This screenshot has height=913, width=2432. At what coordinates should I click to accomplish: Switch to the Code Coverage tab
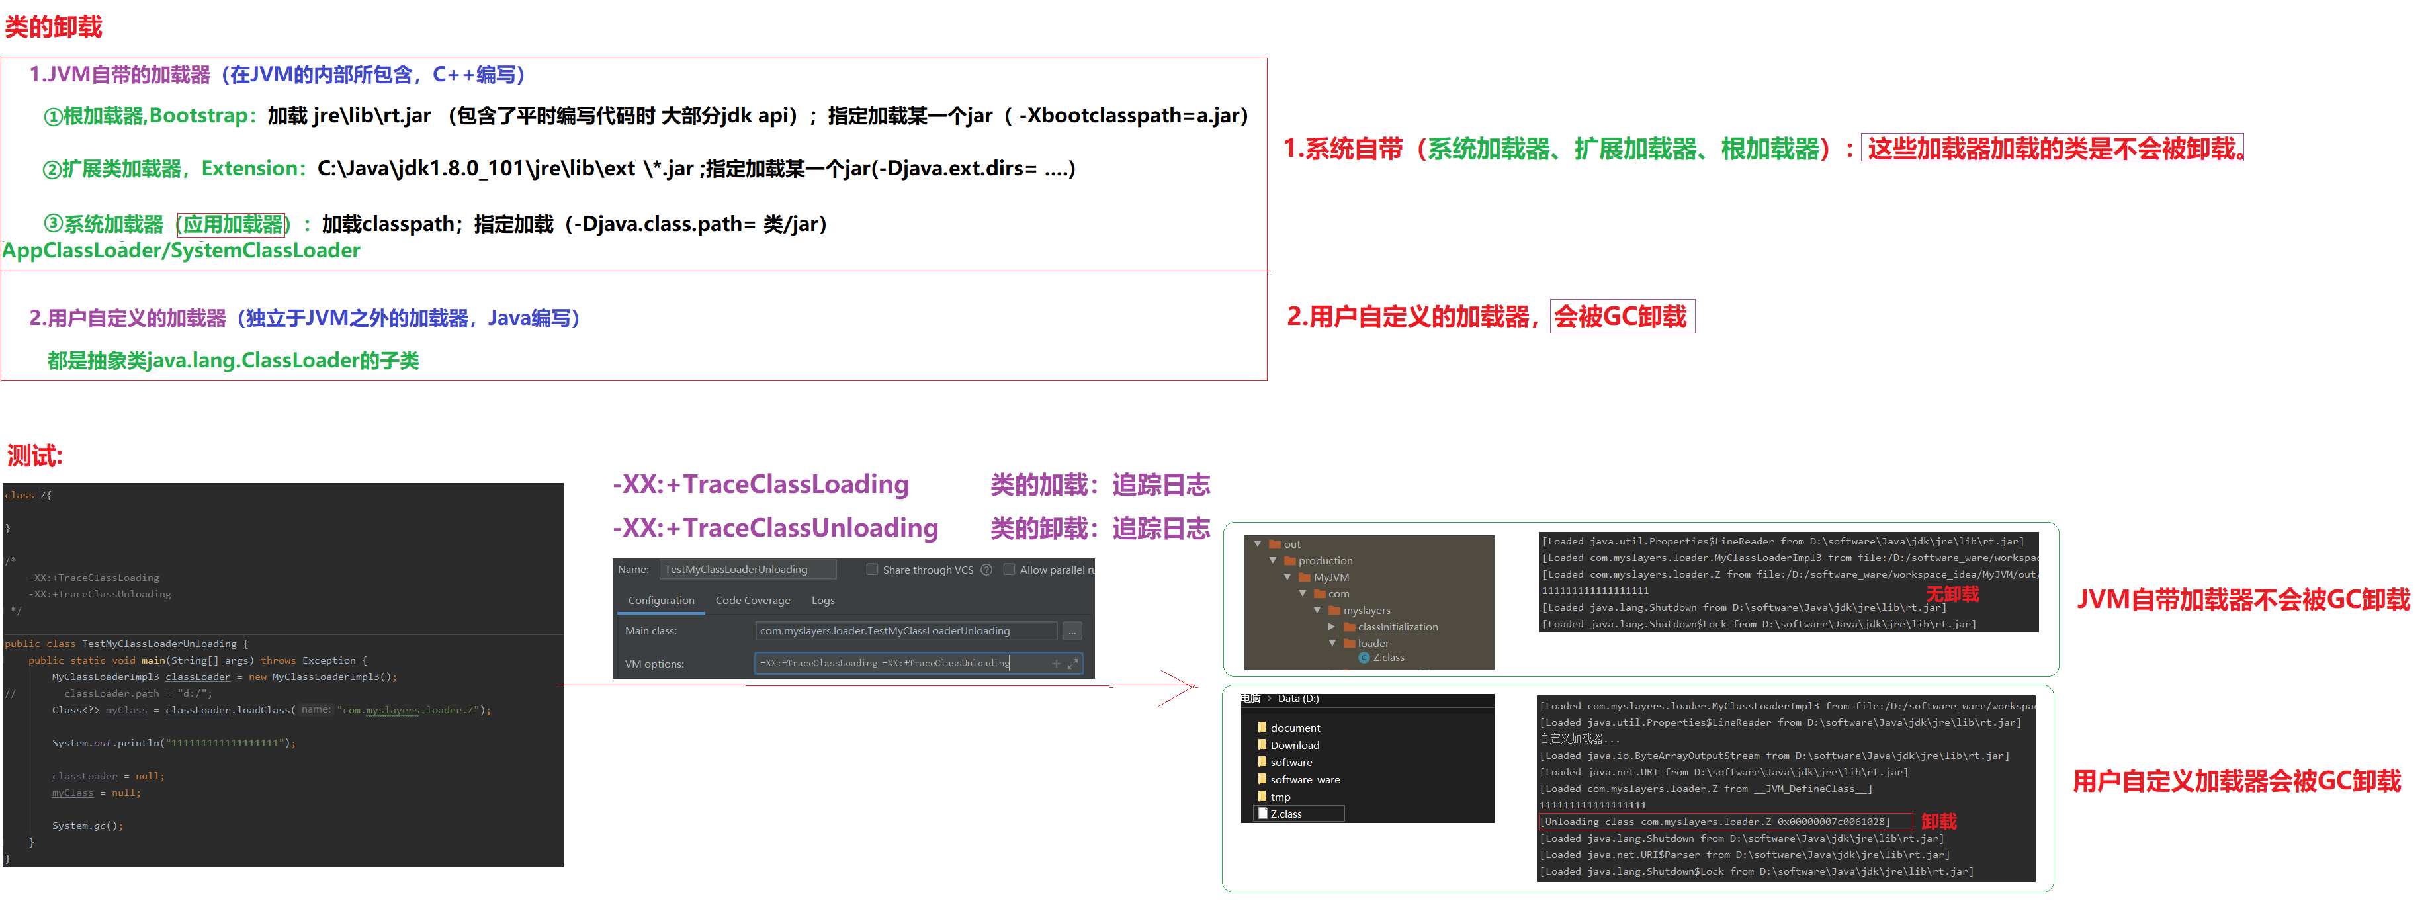point(752,601)
